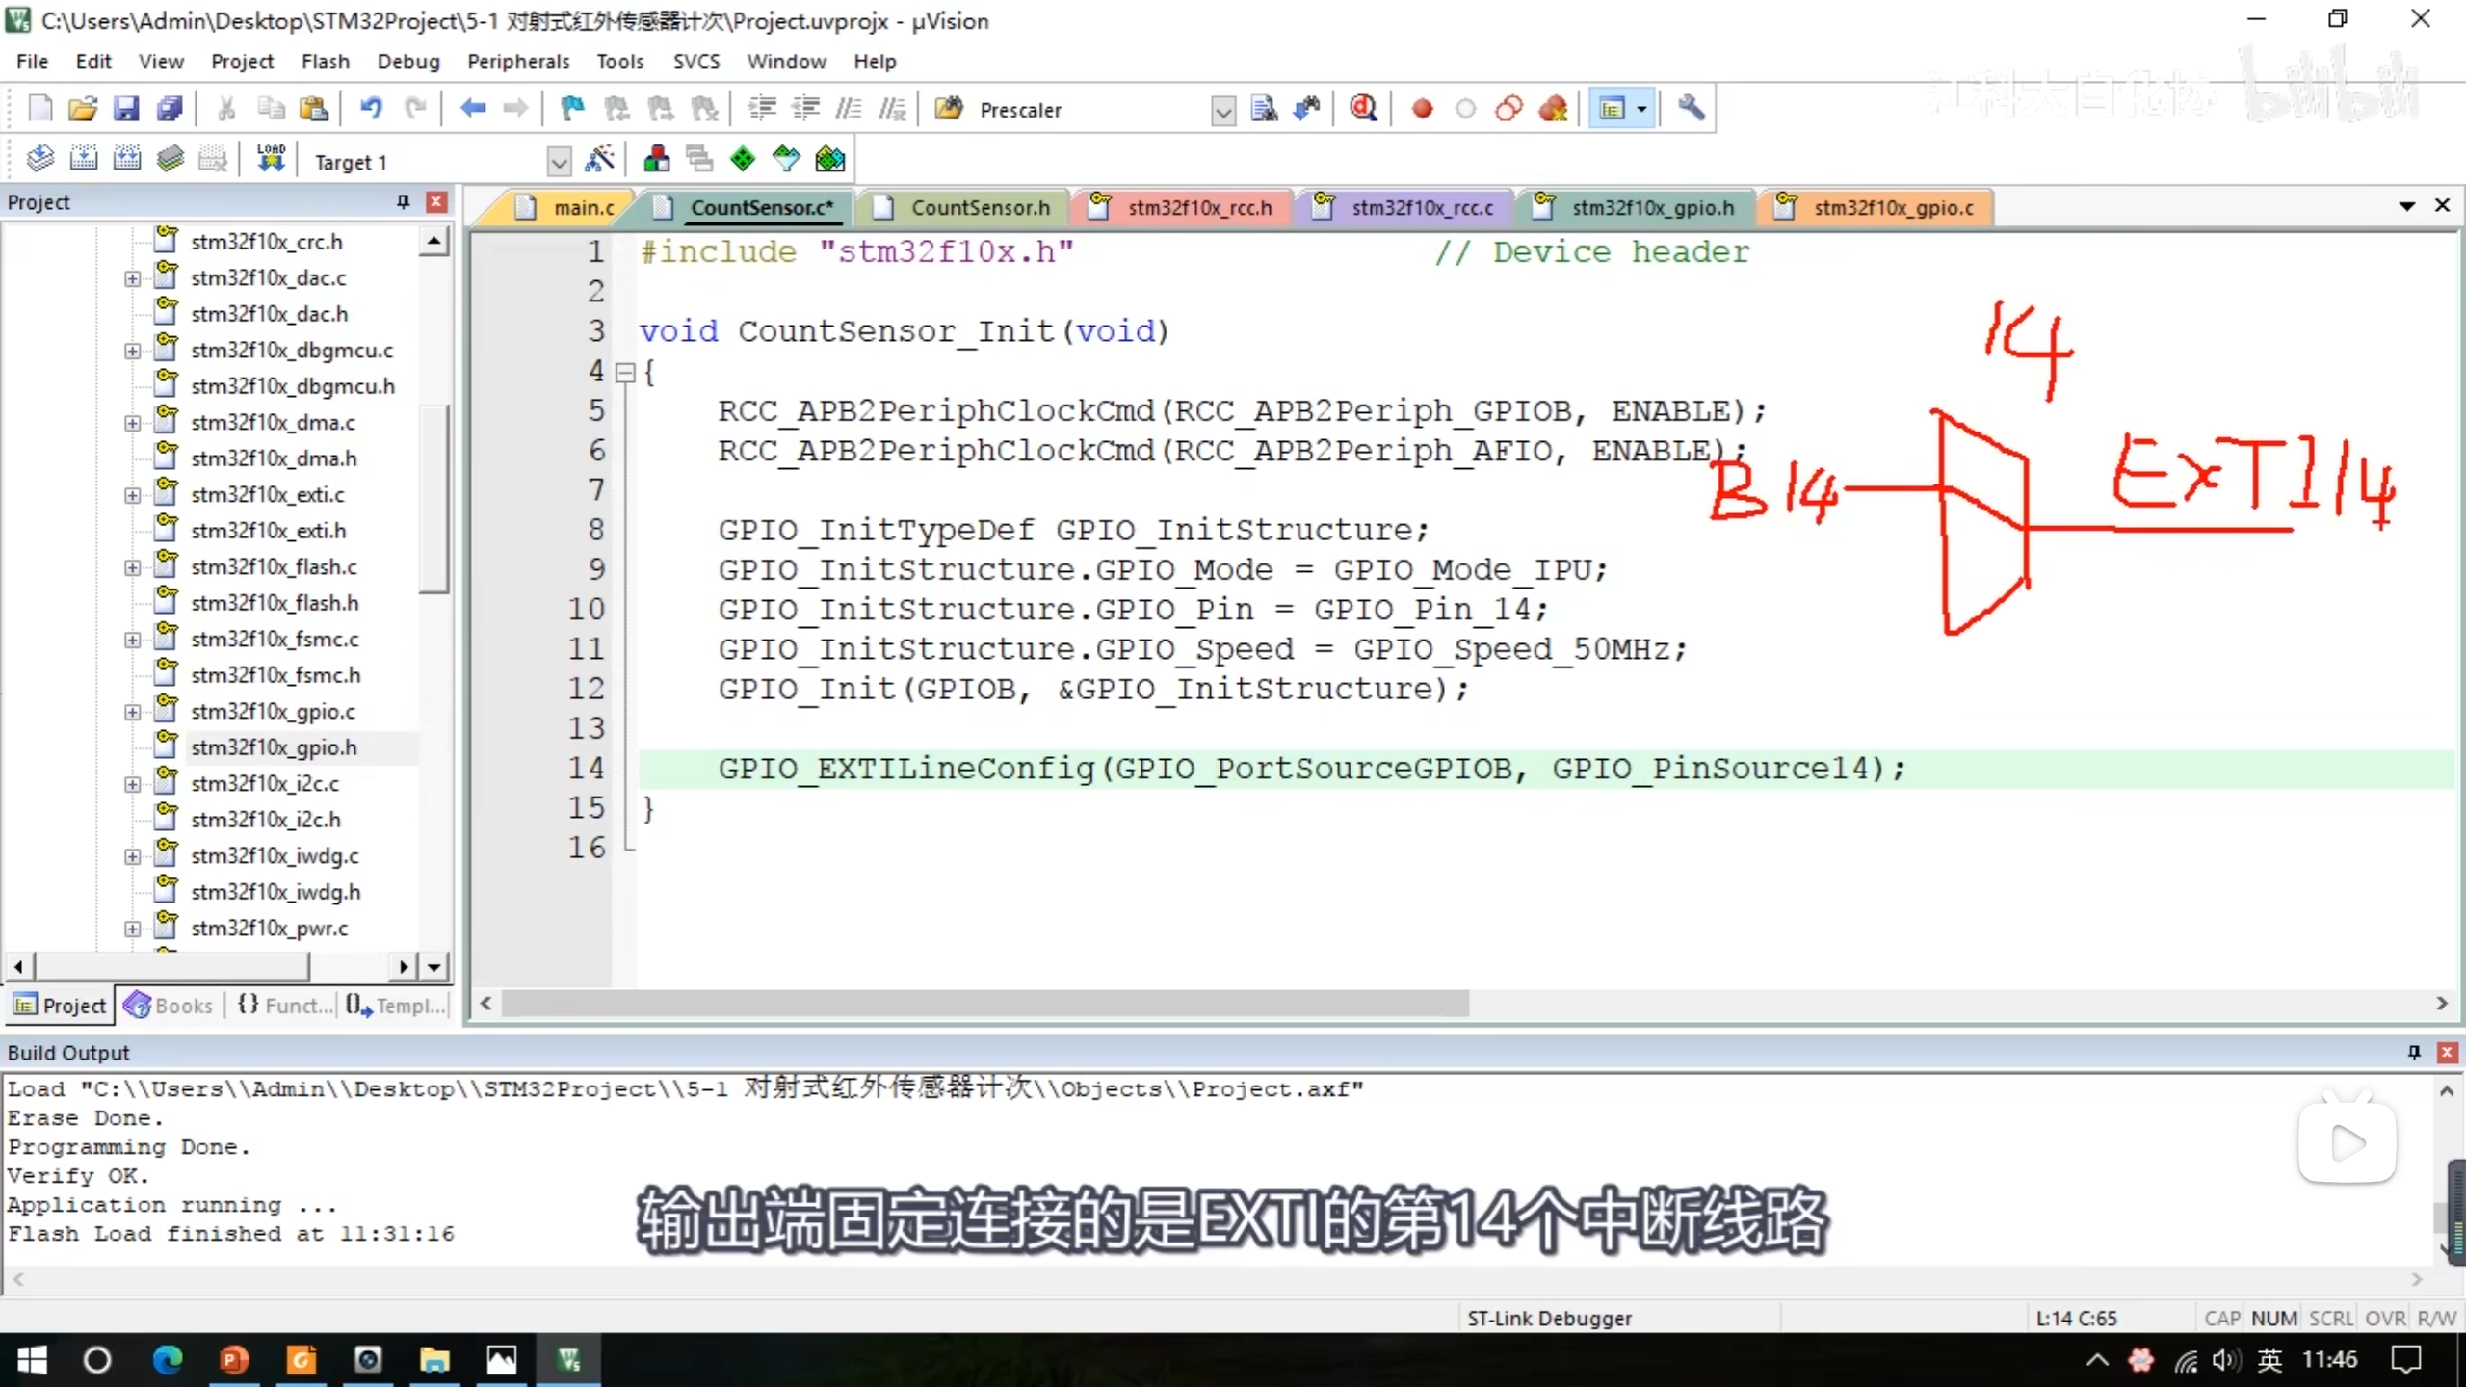Click the editor horizontal scrollbar thumb

983,1004
